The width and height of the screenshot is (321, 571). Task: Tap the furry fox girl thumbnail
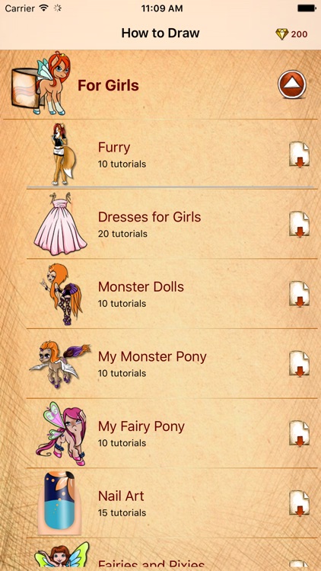tap(63, 154)
